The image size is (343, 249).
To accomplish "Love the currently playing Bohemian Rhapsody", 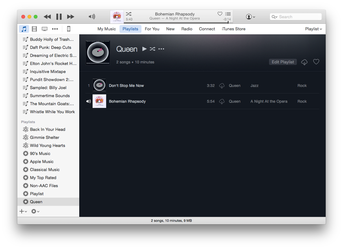I will pyautogui.click(x=220, y=14).
